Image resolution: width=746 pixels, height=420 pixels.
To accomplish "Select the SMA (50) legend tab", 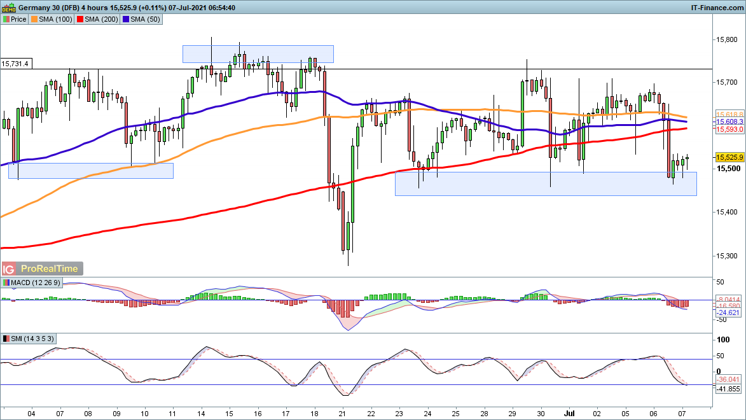I will pyautogui.click(x=142, y=19).
